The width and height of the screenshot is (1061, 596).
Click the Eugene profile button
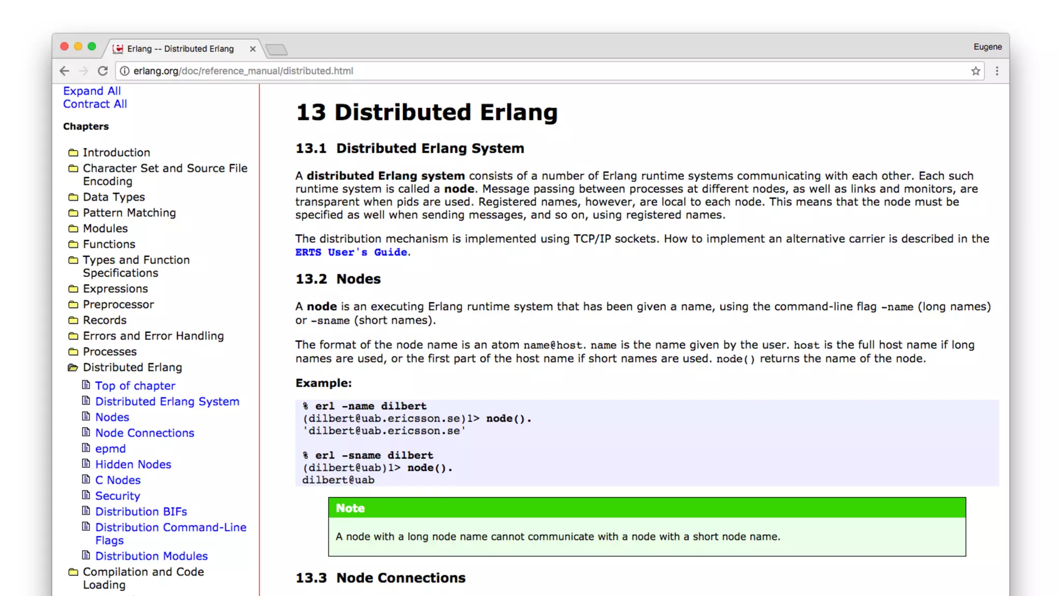(x=987, y=47)
